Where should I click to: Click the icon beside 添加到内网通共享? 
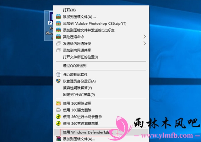[x=58, y=50]
